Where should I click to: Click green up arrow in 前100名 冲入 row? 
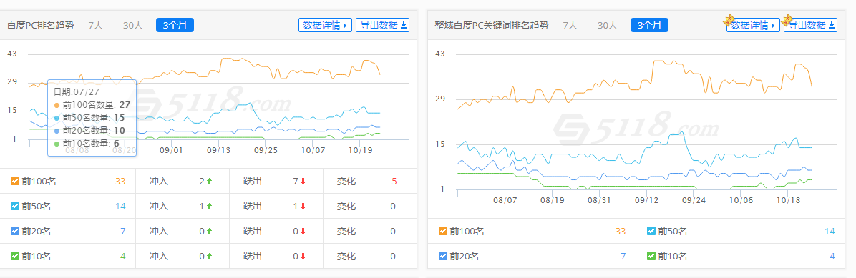tap(209, 182)
